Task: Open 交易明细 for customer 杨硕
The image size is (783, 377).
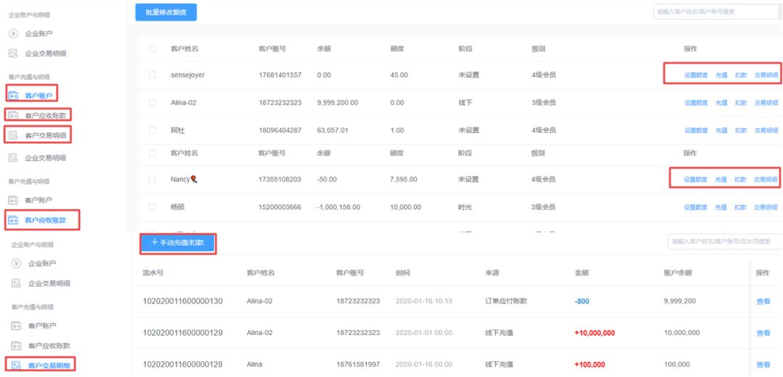Action: (766, 208)
